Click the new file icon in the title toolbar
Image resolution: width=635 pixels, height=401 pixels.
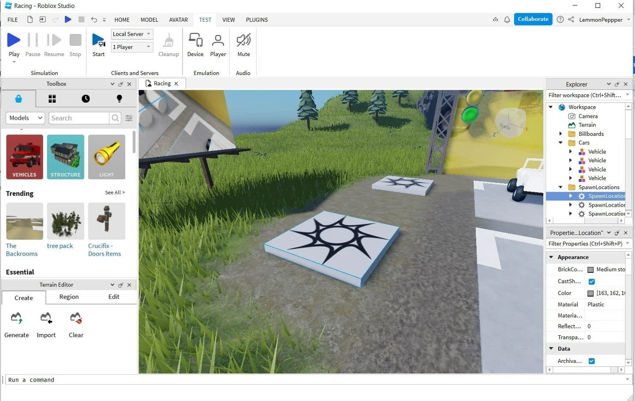pos(30,19)
